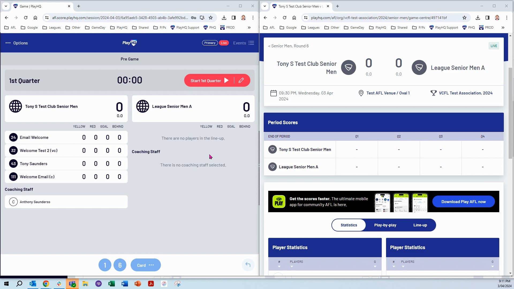
Task: Open the Events list icon
Action: pos(251,43)
